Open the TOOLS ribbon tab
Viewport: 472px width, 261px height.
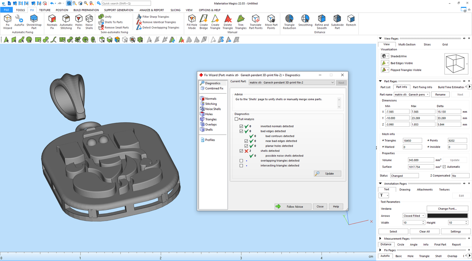coord(20,10)
